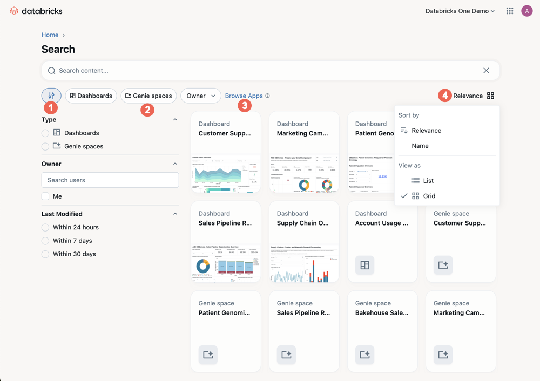Image resolution: width=540 pixels, height=381 pixels.
Task: Click the Databricks logo
Action: [36, 10]
